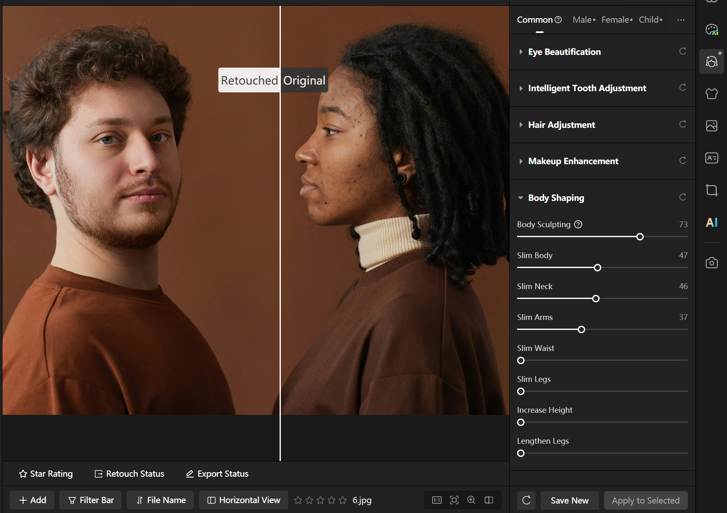The width and height of the screenshot is (727, 513).
Task: Collapse the Body Shaping section
Action: click(x=556, y=198)
